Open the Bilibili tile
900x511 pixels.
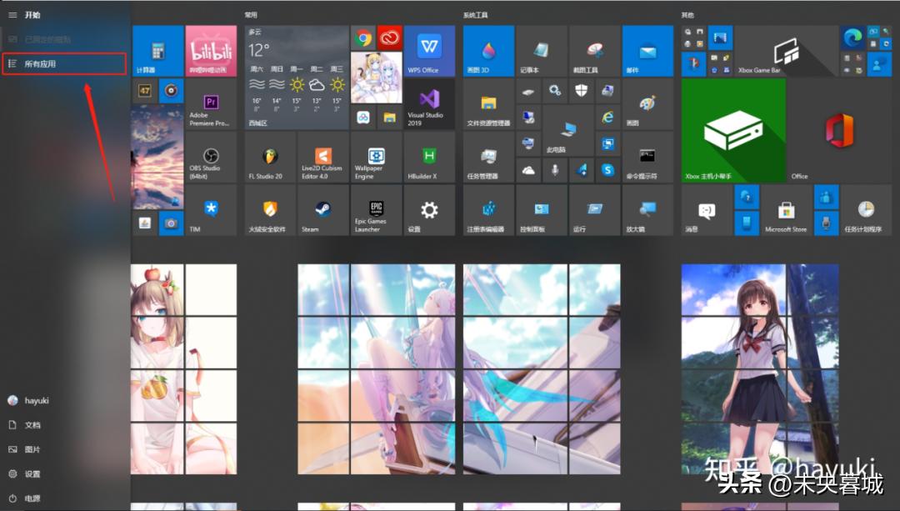pos(210,50)
